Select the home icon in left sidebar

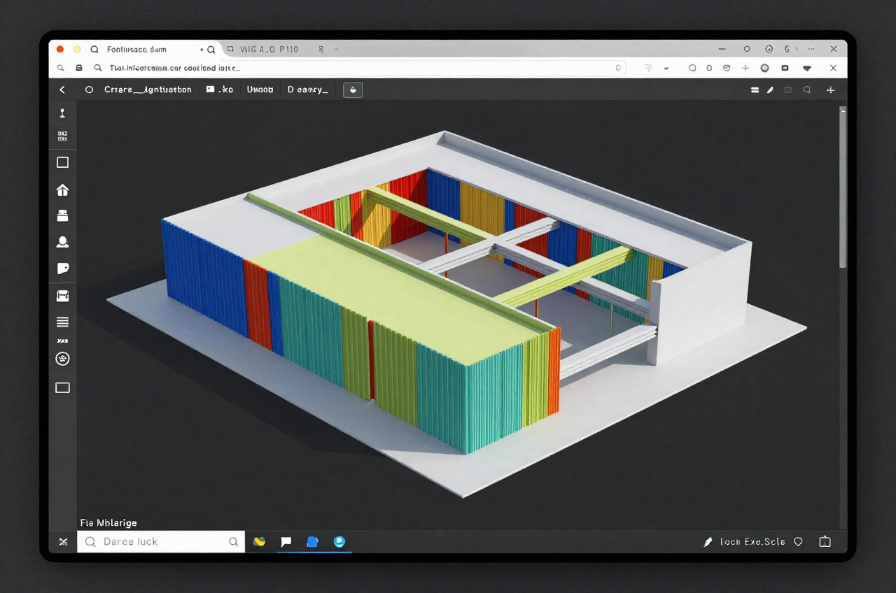(62, 190)
